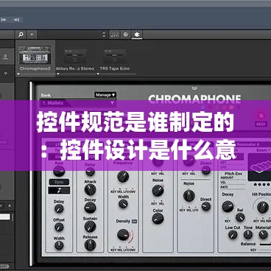The height and width of the screenshot is (271, 271).
Task: Click the Density knob
Action: pyautogui.click(x=123, y=235)
